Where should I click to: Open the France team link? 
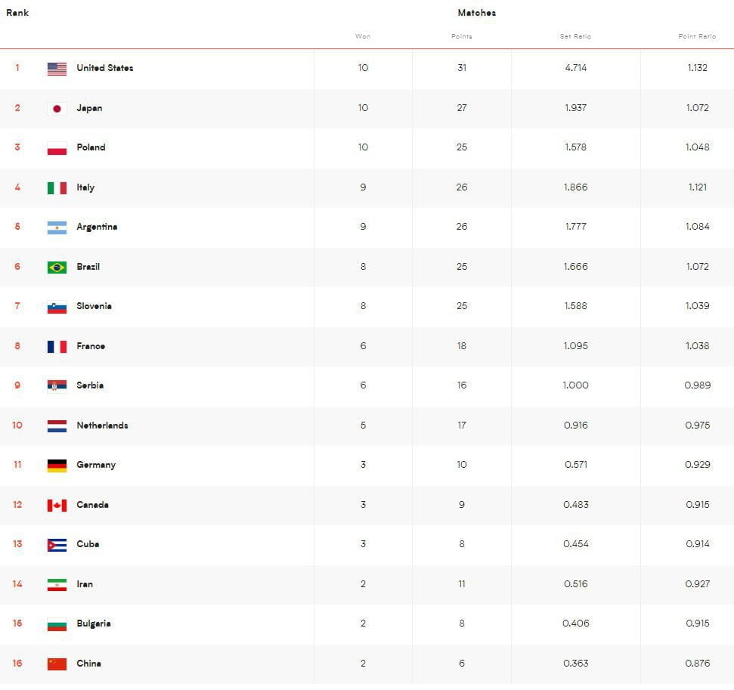click(91, 346)
